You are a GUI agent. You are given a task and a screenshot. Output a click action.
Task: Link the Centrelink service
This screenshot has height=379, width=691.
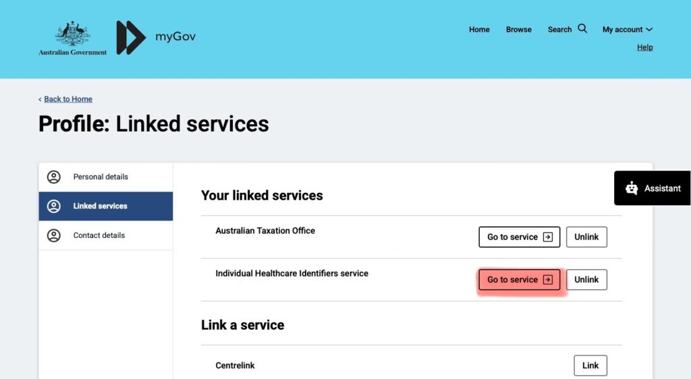click(x=590, y=366)
